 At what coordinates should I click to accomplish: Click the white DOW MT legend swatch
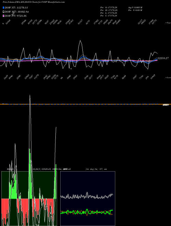[x=3, y=12]
